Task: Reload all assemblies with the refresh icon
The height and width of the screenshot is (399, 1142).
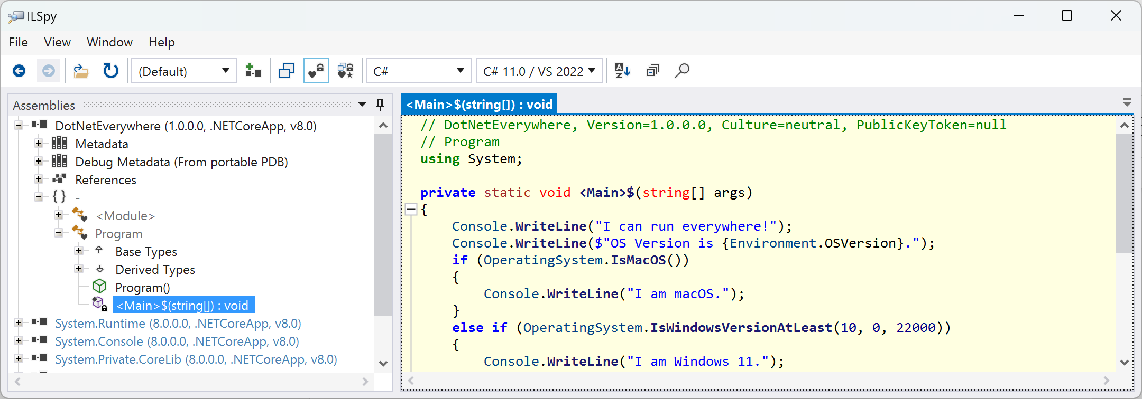Action: 110,71
